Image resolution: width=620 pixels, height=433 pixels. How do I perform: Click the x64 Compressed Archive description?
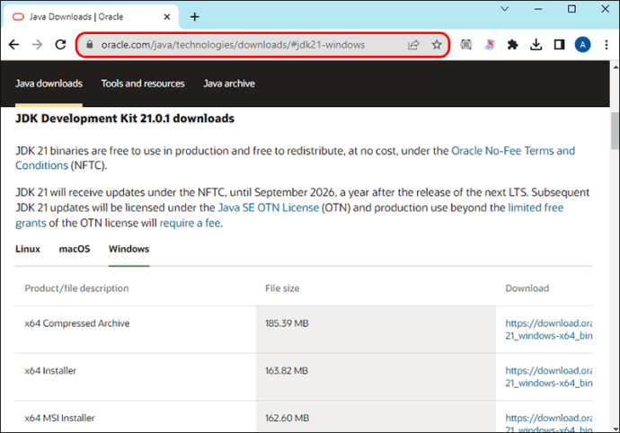(x=77, y=323)
